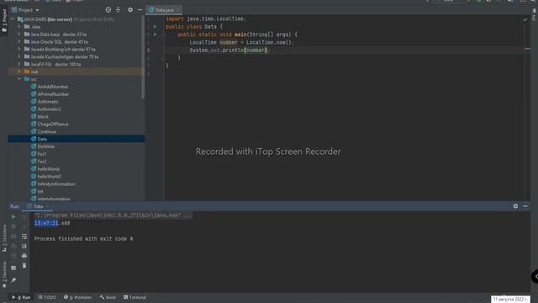Expand the Java Data baza folder

pyautogui.click(x=19, y=34)
